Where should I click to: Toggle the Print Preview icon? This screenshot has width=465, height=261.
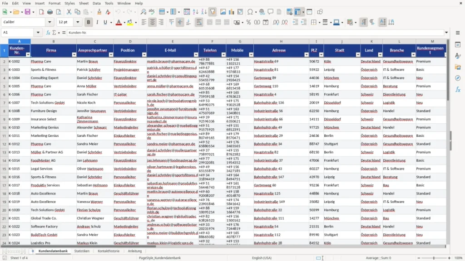[59, 12]
